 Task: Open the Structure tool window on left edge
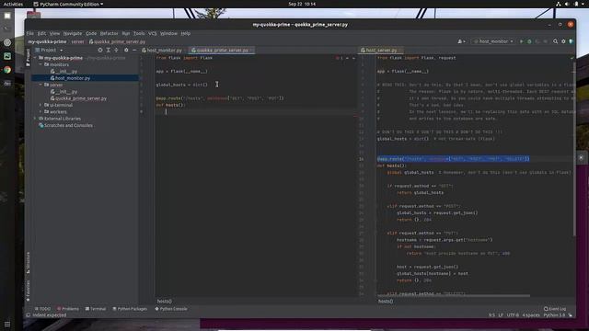pos(28,262)
